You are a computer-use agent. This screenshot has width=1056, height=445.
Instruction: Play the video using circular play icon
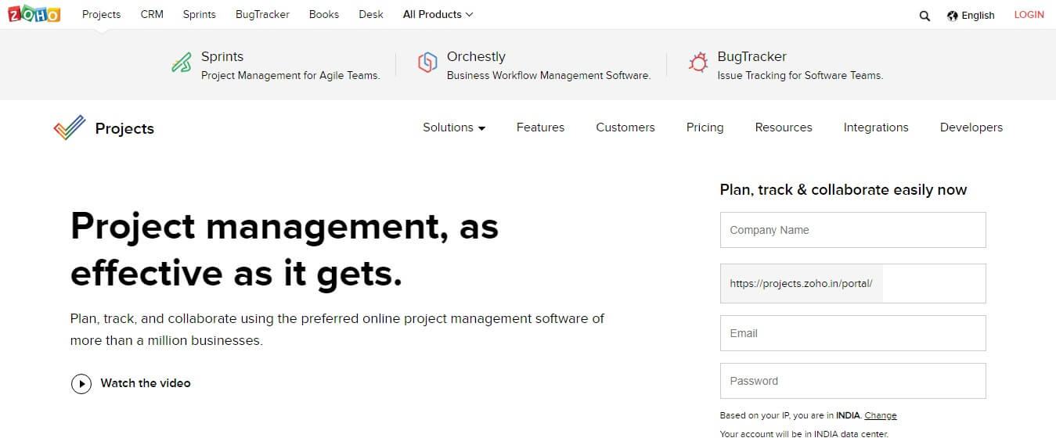tap(81, 383)
